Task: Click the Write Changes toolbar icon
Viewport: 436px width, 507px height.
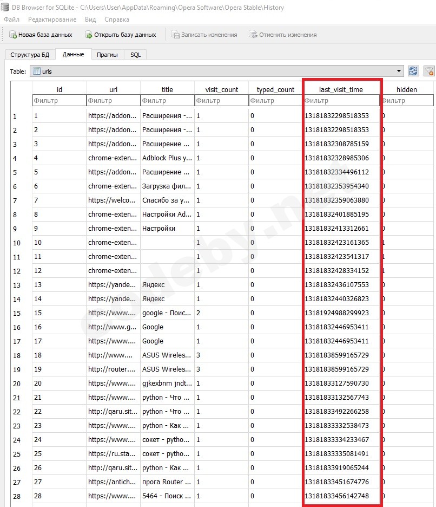Action: (175, 35)
